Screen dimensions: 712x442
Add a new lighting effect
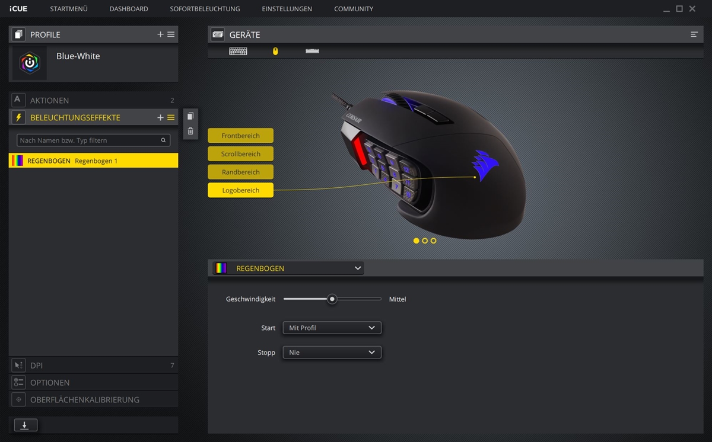click(x=160, y=117)
